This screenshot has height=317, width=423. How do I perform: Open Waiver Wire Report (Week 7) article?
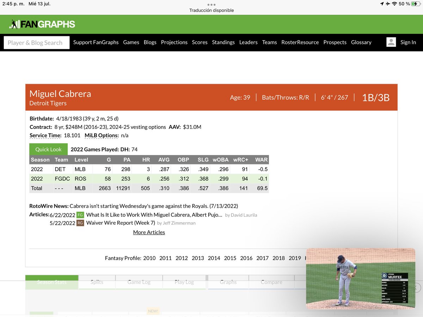point(121,223)
